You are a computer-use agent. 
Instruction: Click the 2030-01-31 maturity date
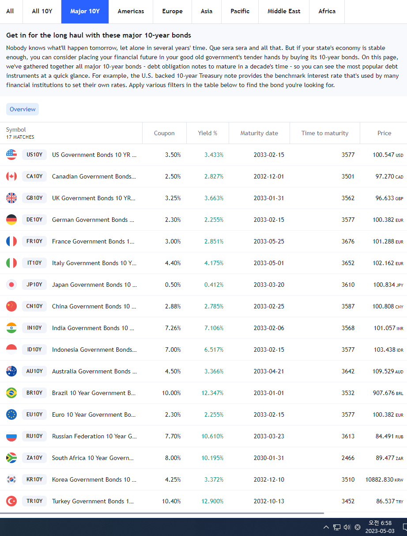(269, 458)
